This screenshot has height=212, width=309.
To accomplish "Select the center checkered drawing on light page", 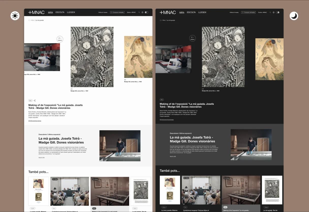I will 92,57.
